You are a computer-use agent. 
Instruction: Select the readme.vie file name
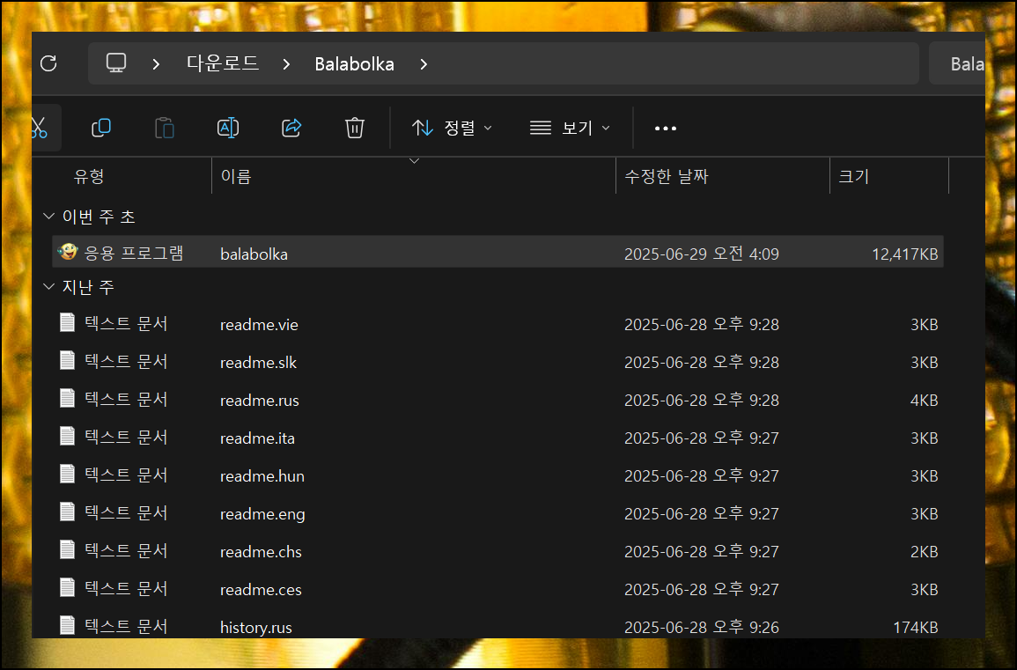(x=259, y=324)
